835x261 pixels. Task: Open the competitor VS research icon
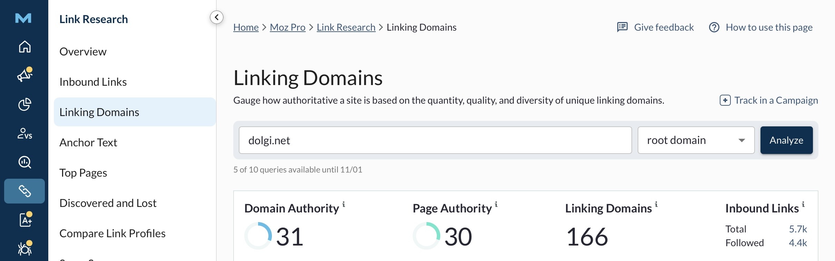(x=24, y=133)
